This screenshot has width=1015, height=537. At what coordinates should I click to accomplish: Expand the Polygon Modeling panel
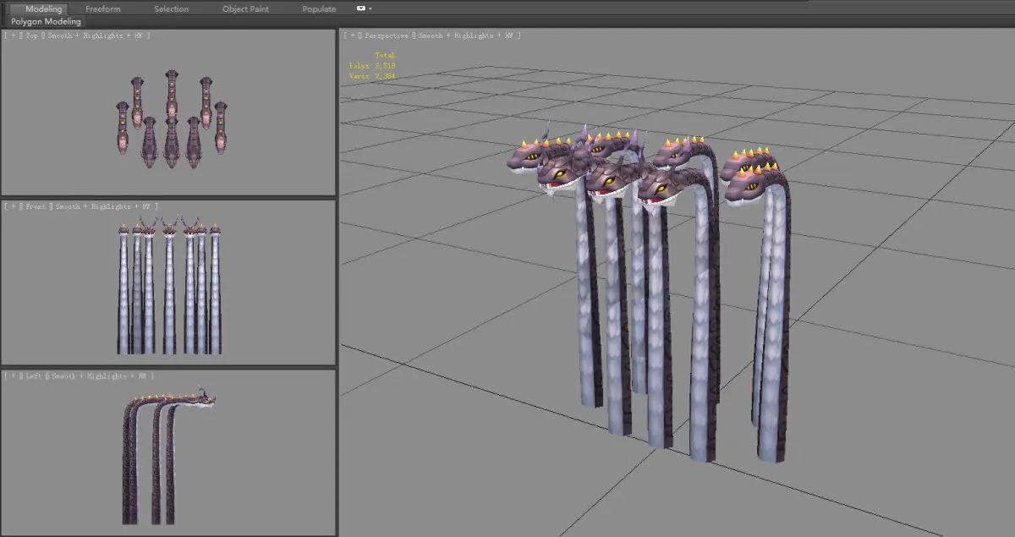[47, 21]
